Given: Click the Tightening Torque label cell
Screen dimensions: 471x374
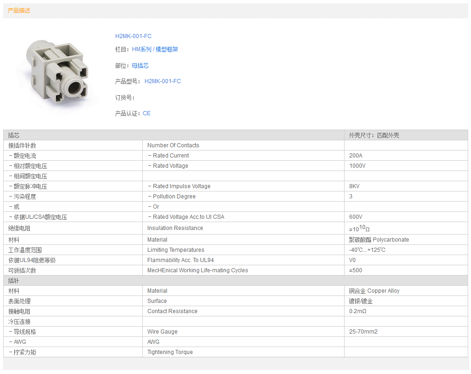Looking at the screenshot, I should click(170, 352).
